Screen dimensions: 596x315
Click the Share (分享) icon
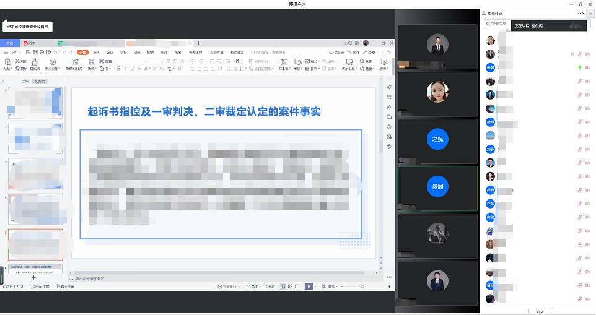369,53
